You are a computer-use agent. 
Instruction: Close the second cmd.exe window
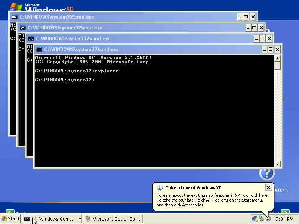point(269,39)
